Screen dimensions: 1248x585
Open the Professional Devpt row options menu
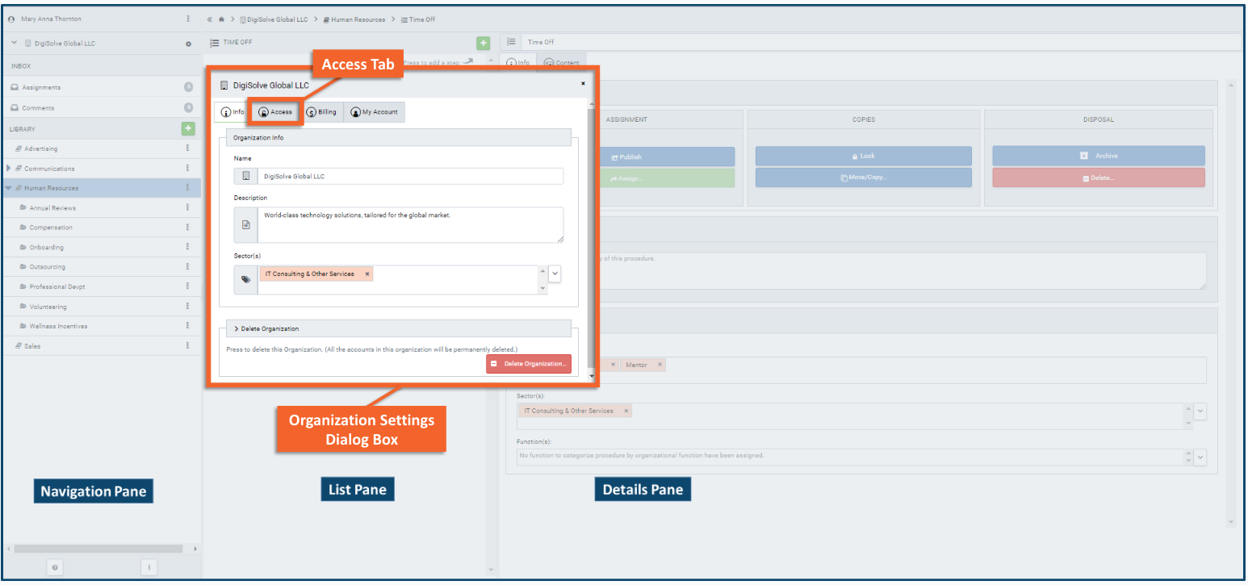(187, 286)
